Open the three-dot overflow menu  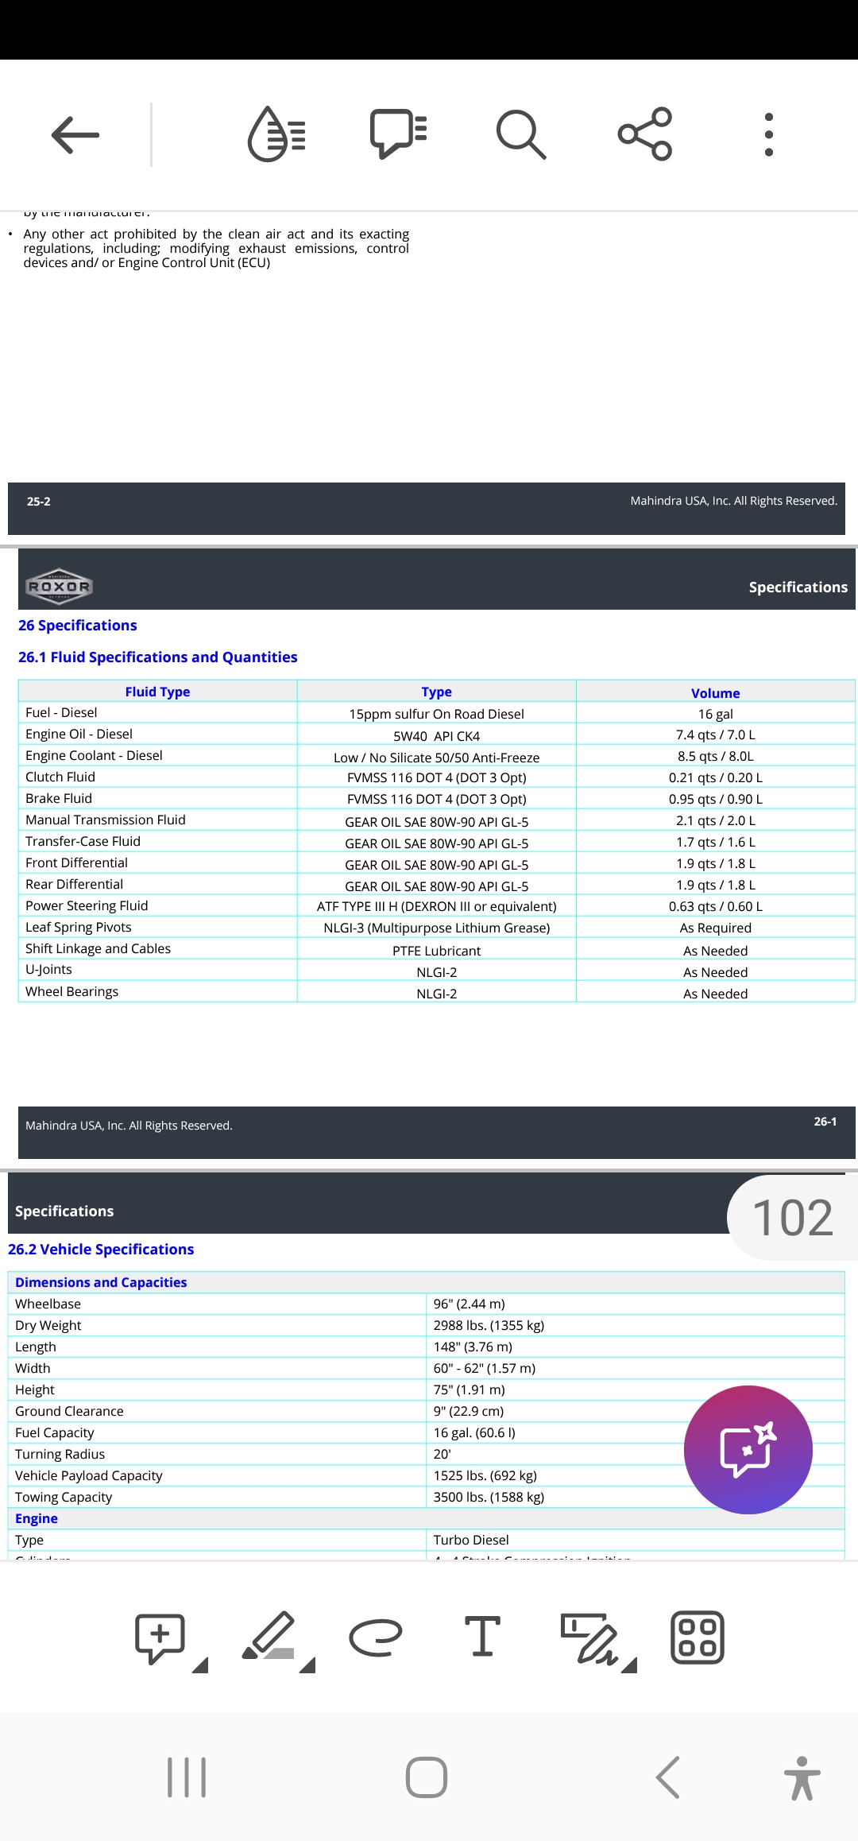[x=768, y=134]
